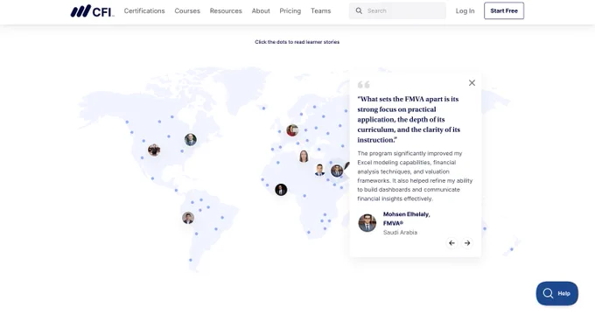Select the learner avatar in South America
This screenshot has width=595, height=322.
pos(188,218)
